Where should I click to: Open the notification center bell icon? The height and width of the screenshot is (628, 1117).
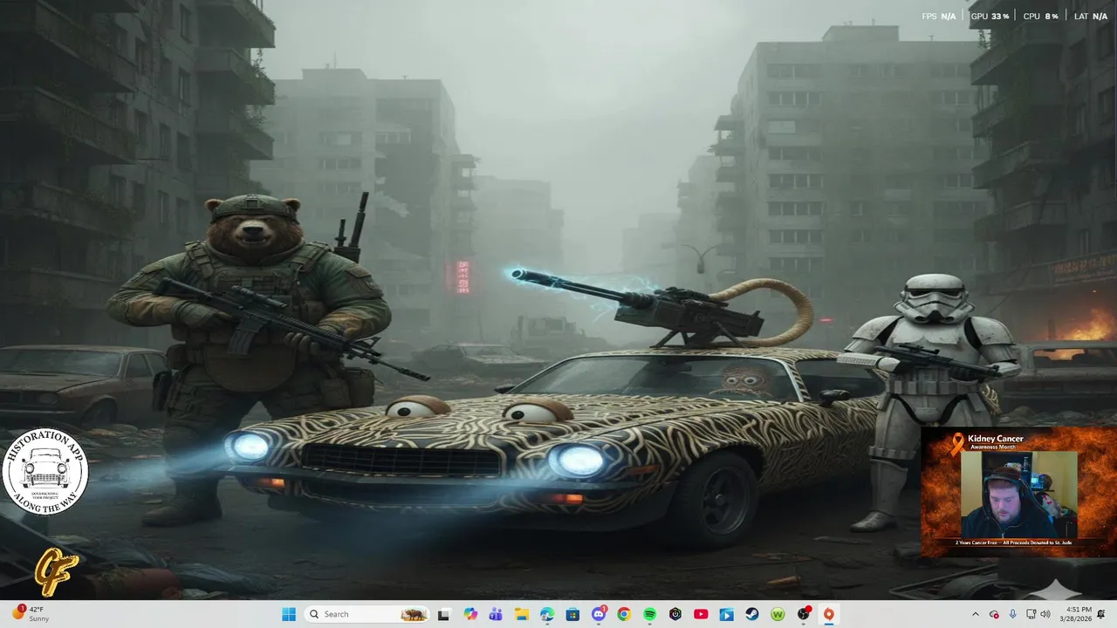(x=1101, y=614)
